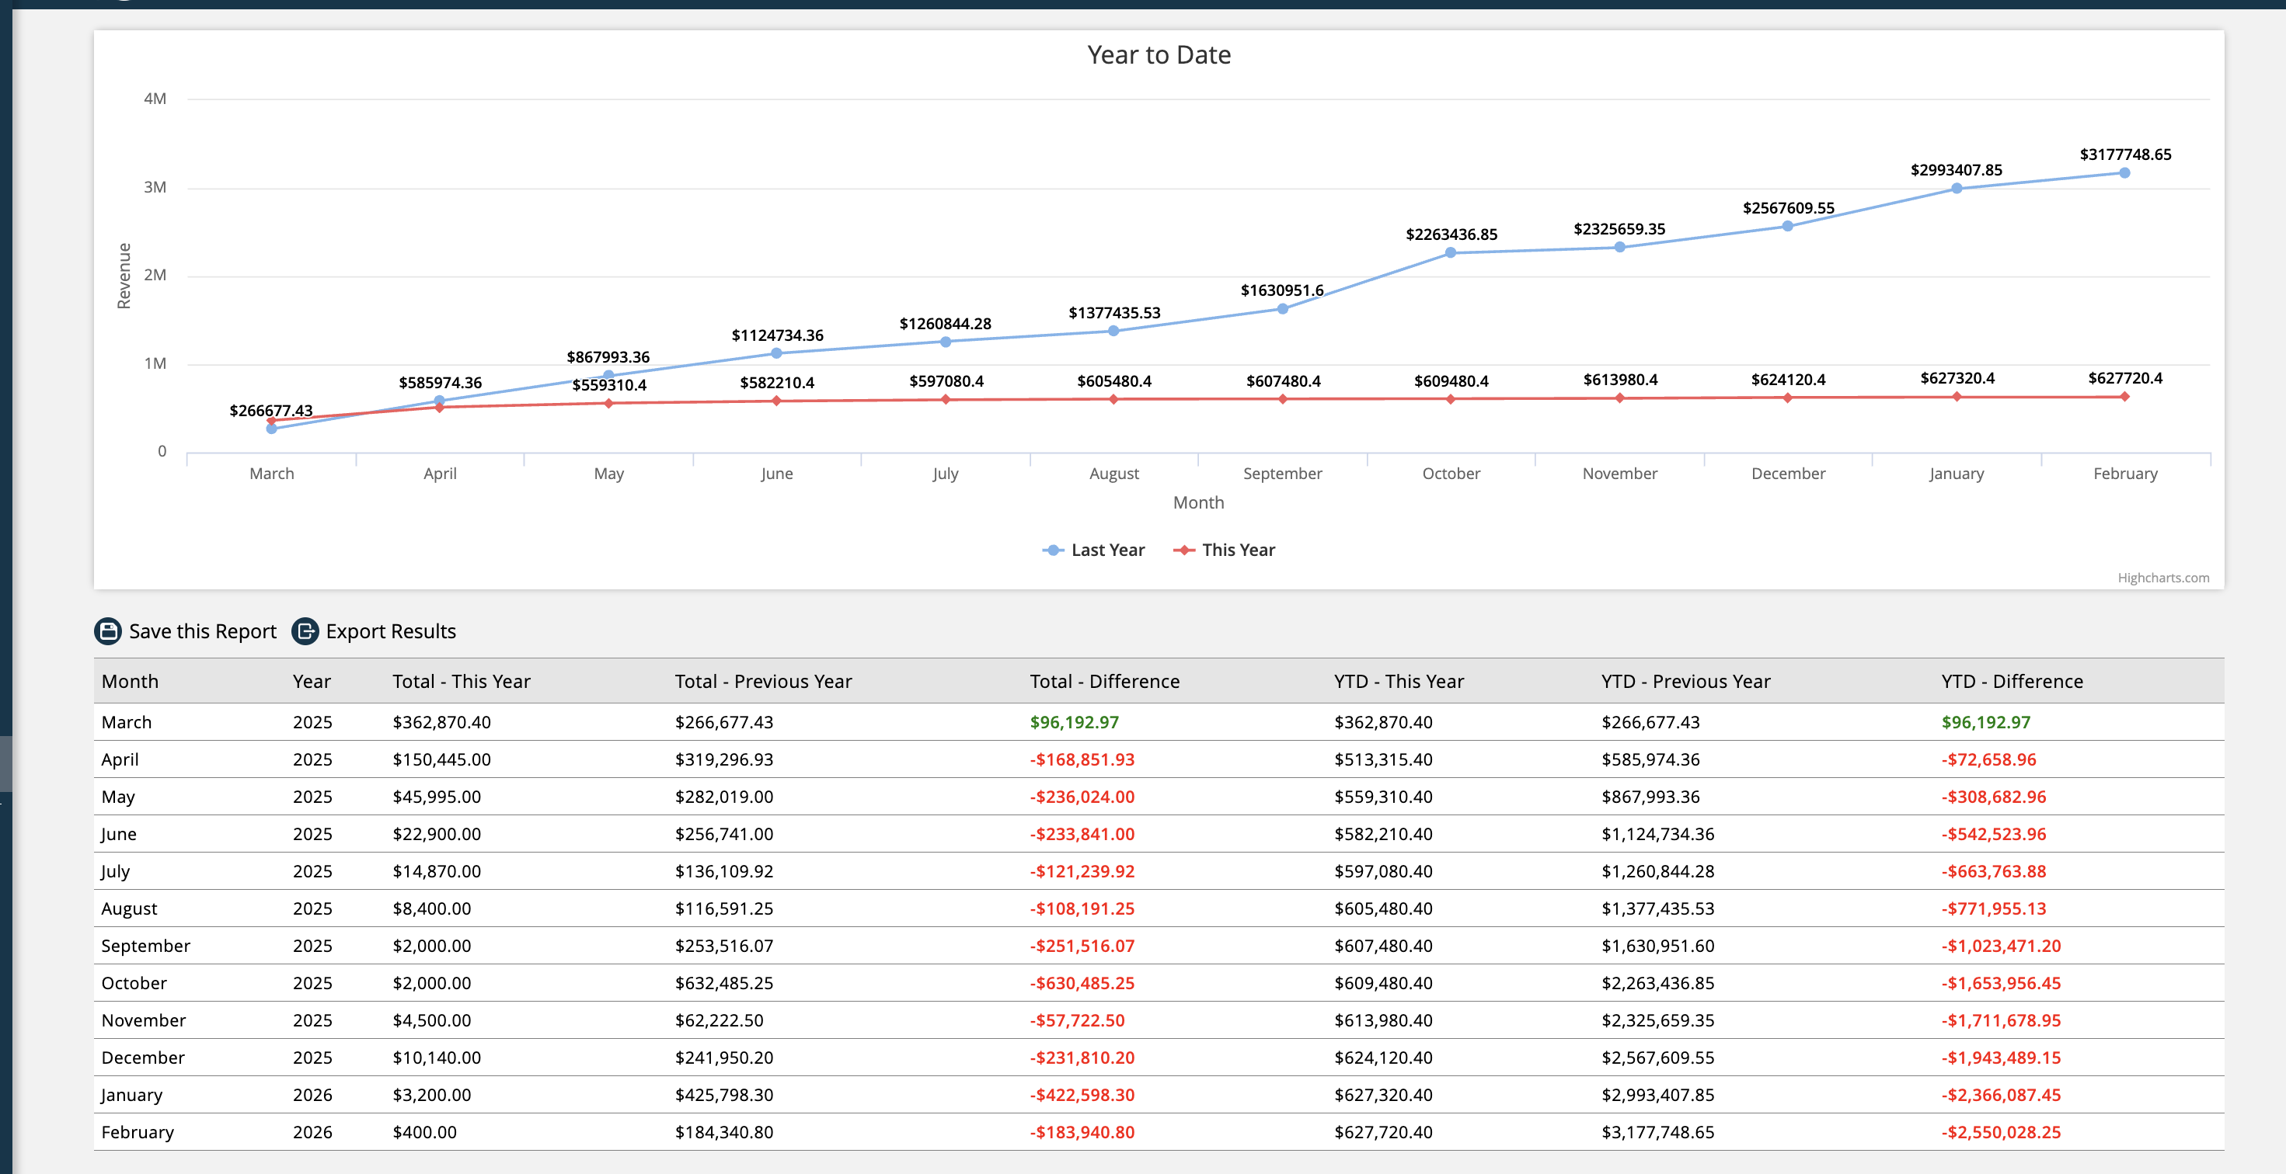Toggle the This Year legend series
This screenshot has height=1174, width=2286.
click(x=1224, y=550)
